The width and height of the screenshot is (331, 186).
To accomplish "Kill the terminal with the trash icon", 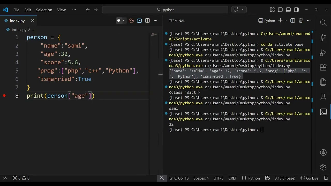I will pos(301,21).
